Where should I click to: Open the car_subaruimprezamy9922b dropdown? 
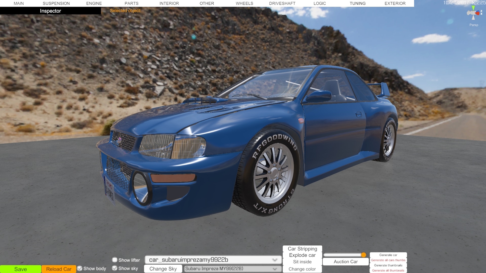click(213, 260)
